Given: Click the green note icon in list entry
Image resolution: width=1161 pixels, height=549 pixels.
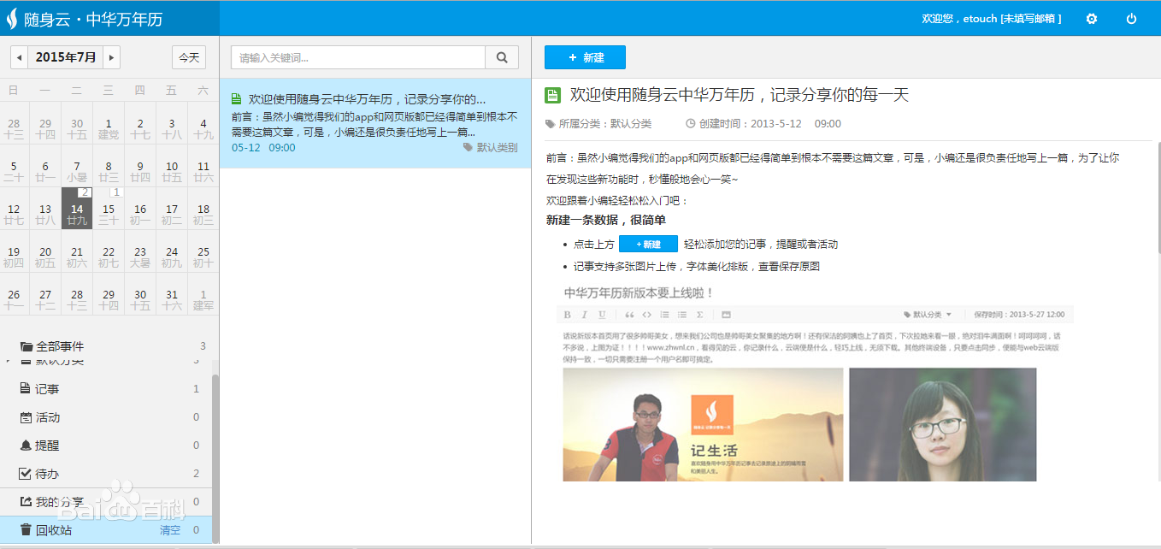Looking at the screenshot, I should [x=237, y=99].
